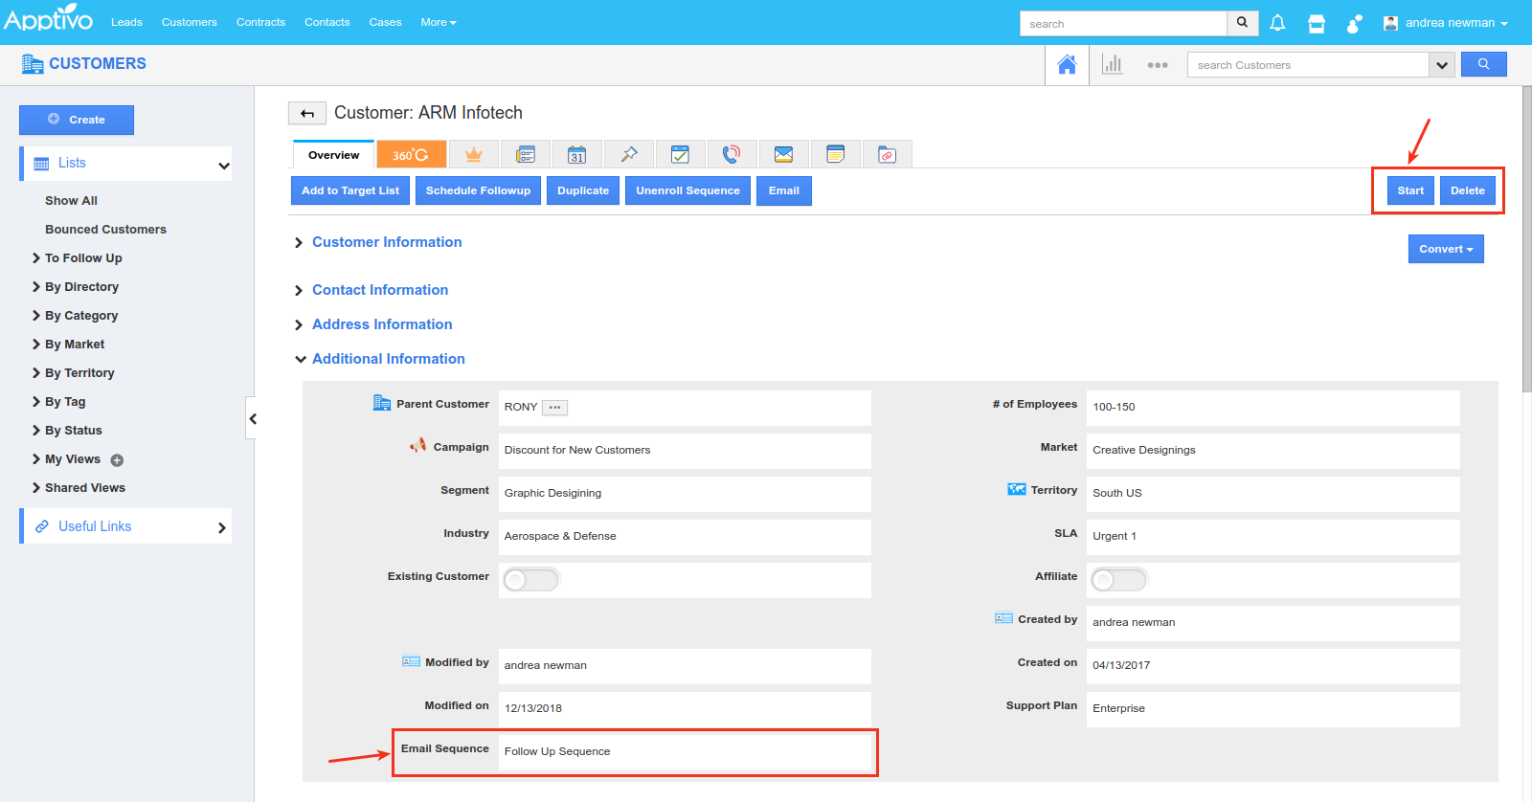Click the Customers home icon
Image resolution: width=1532 pixels, height=802 pixels.
[1067, 65]
